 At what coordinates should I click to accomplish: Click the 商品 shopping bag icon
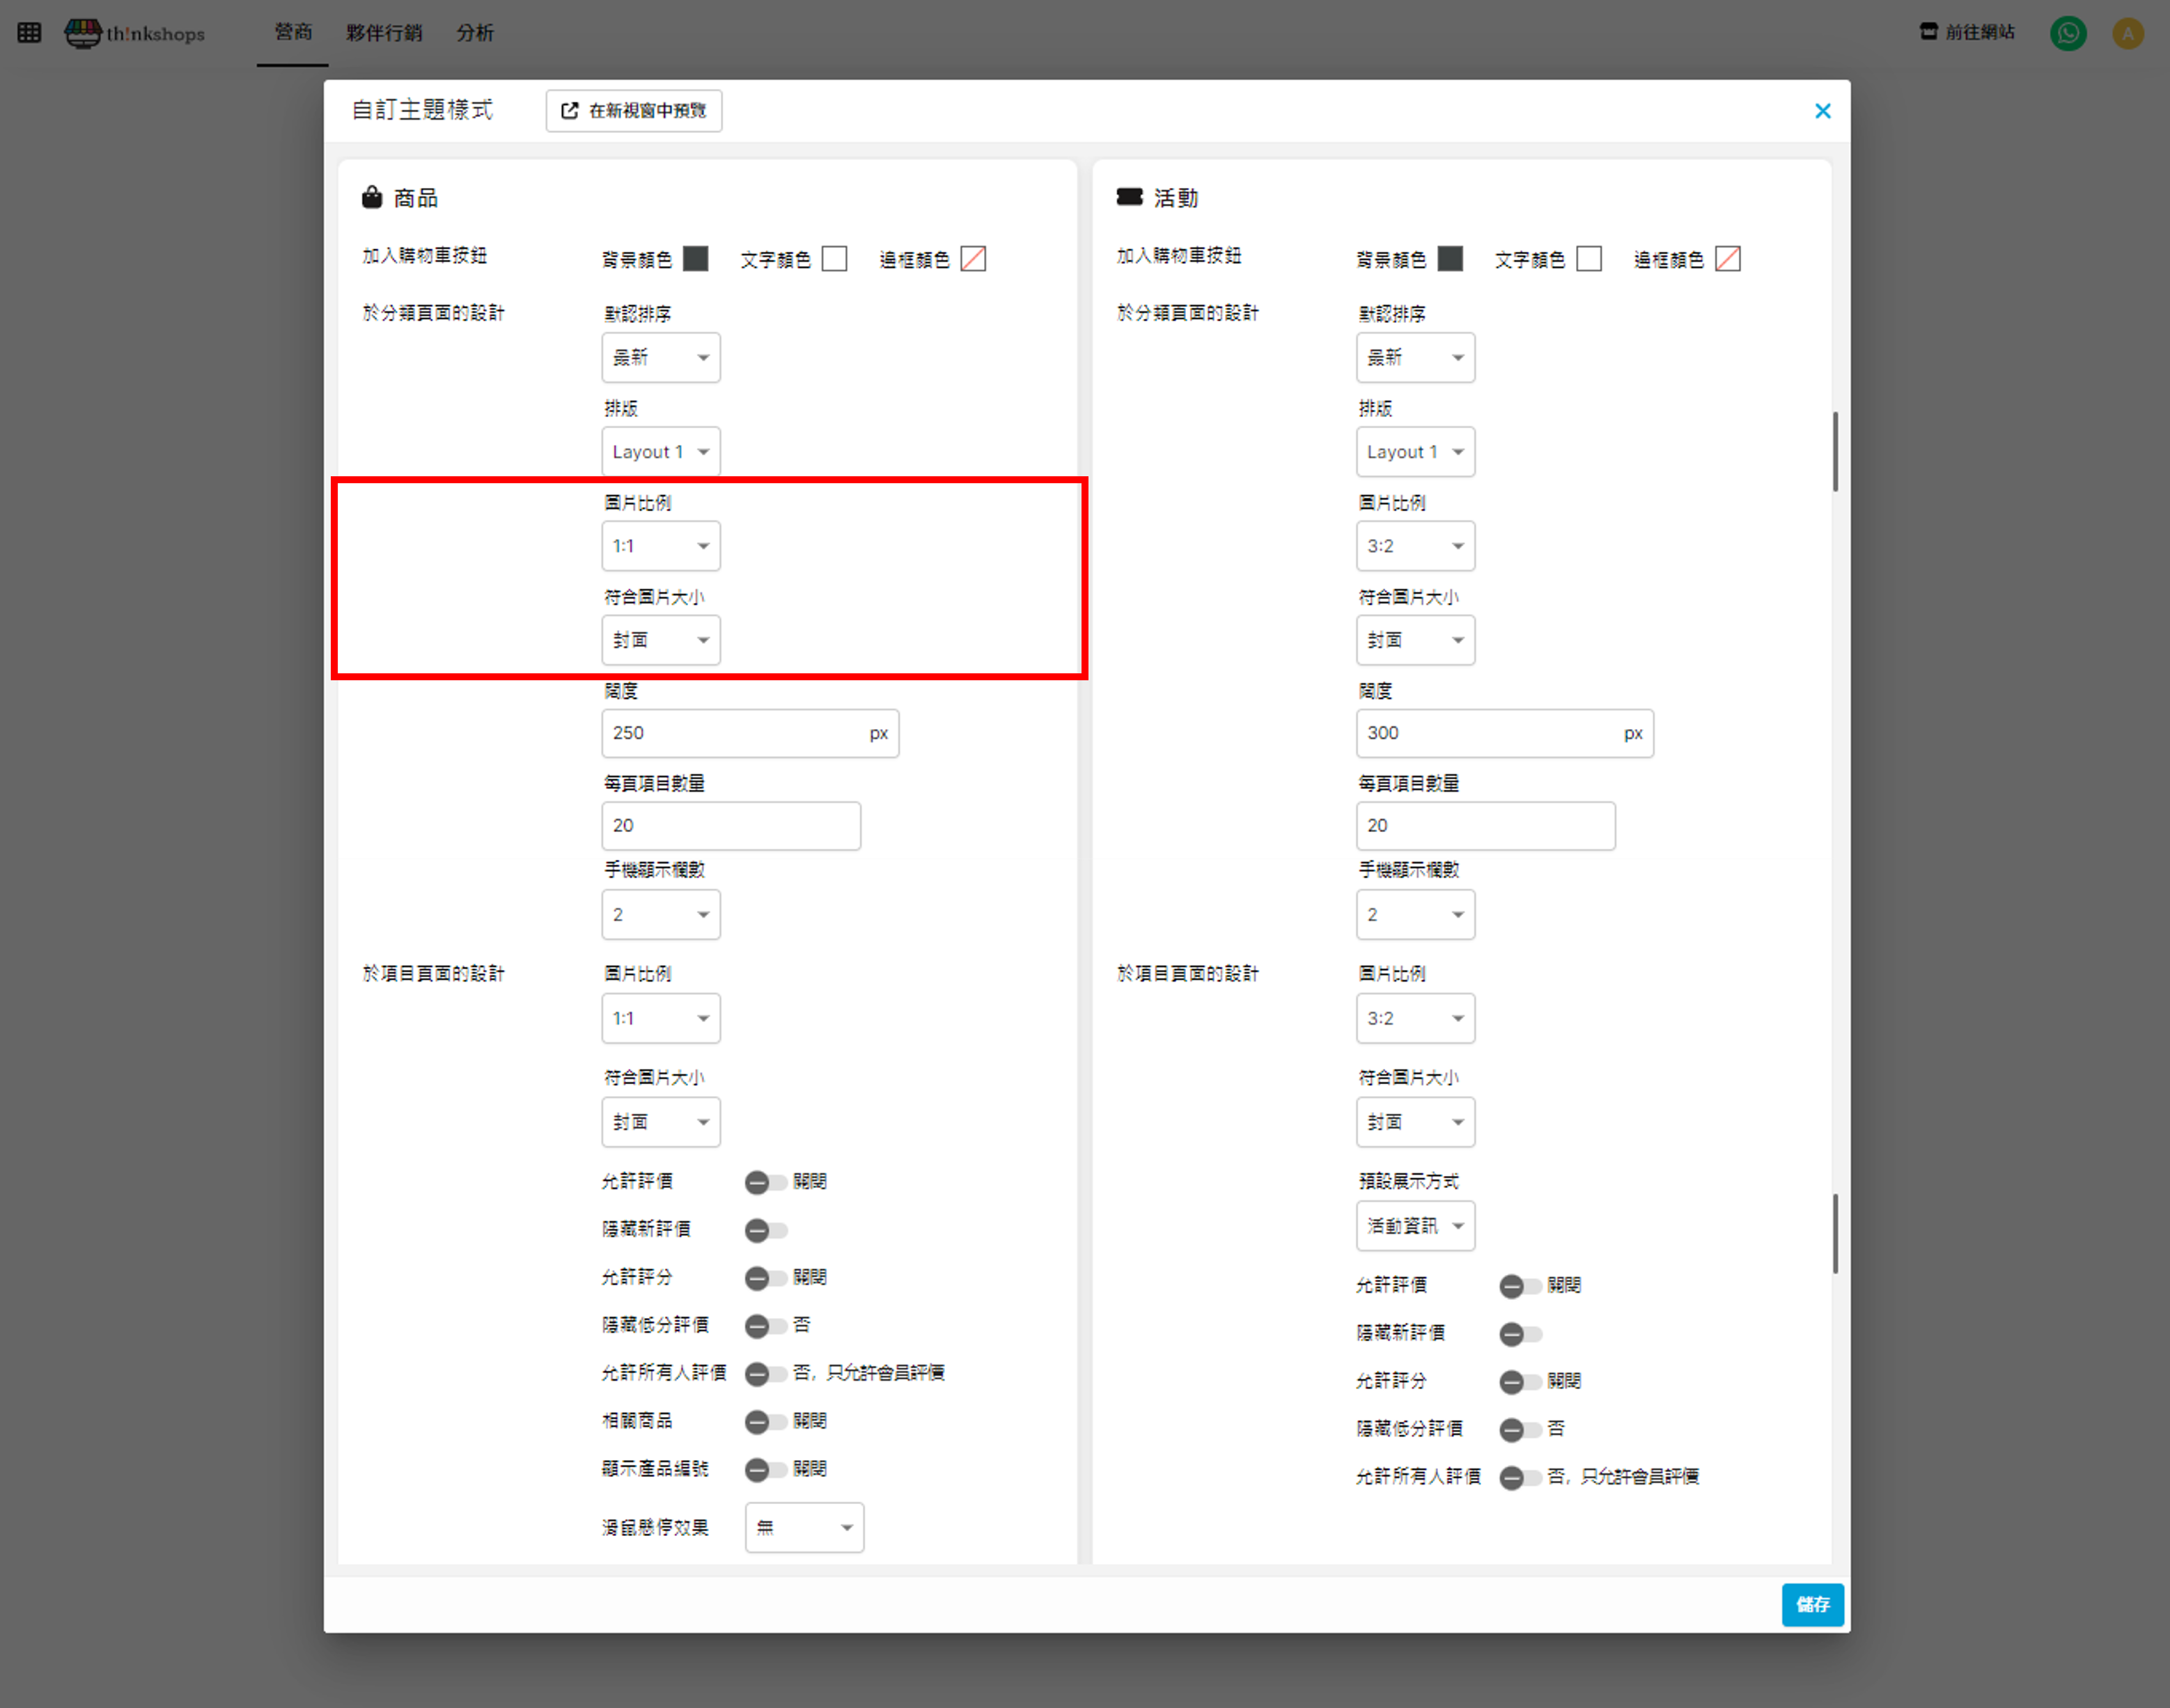(372, 197)
